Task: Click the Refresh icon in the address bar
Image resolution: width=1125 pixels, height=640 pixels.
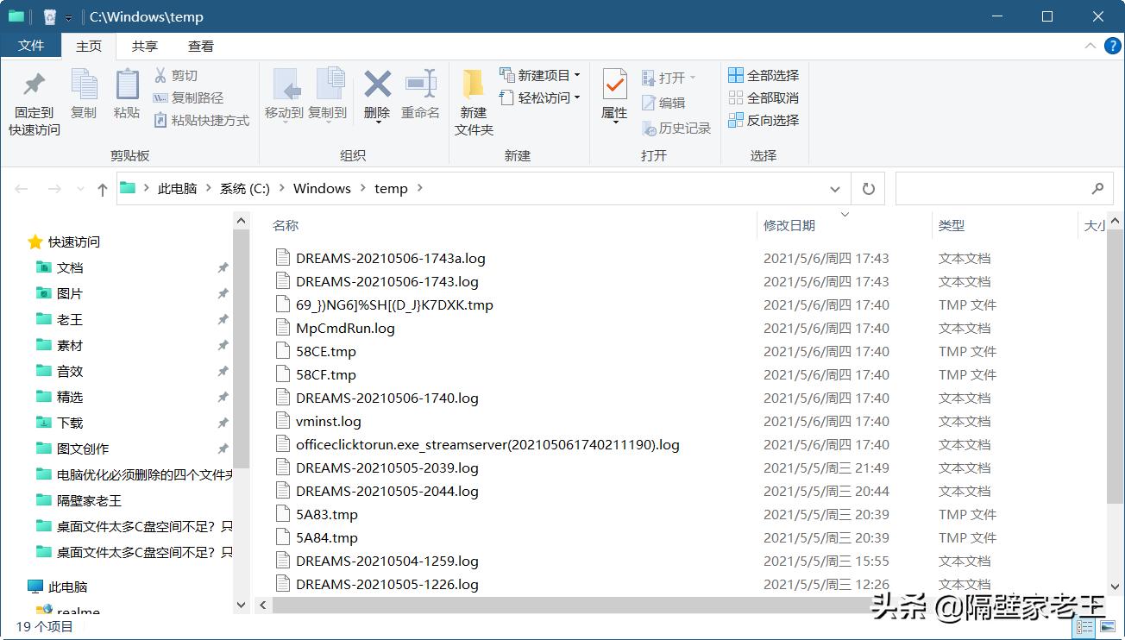Action: (x=867, y=188)
